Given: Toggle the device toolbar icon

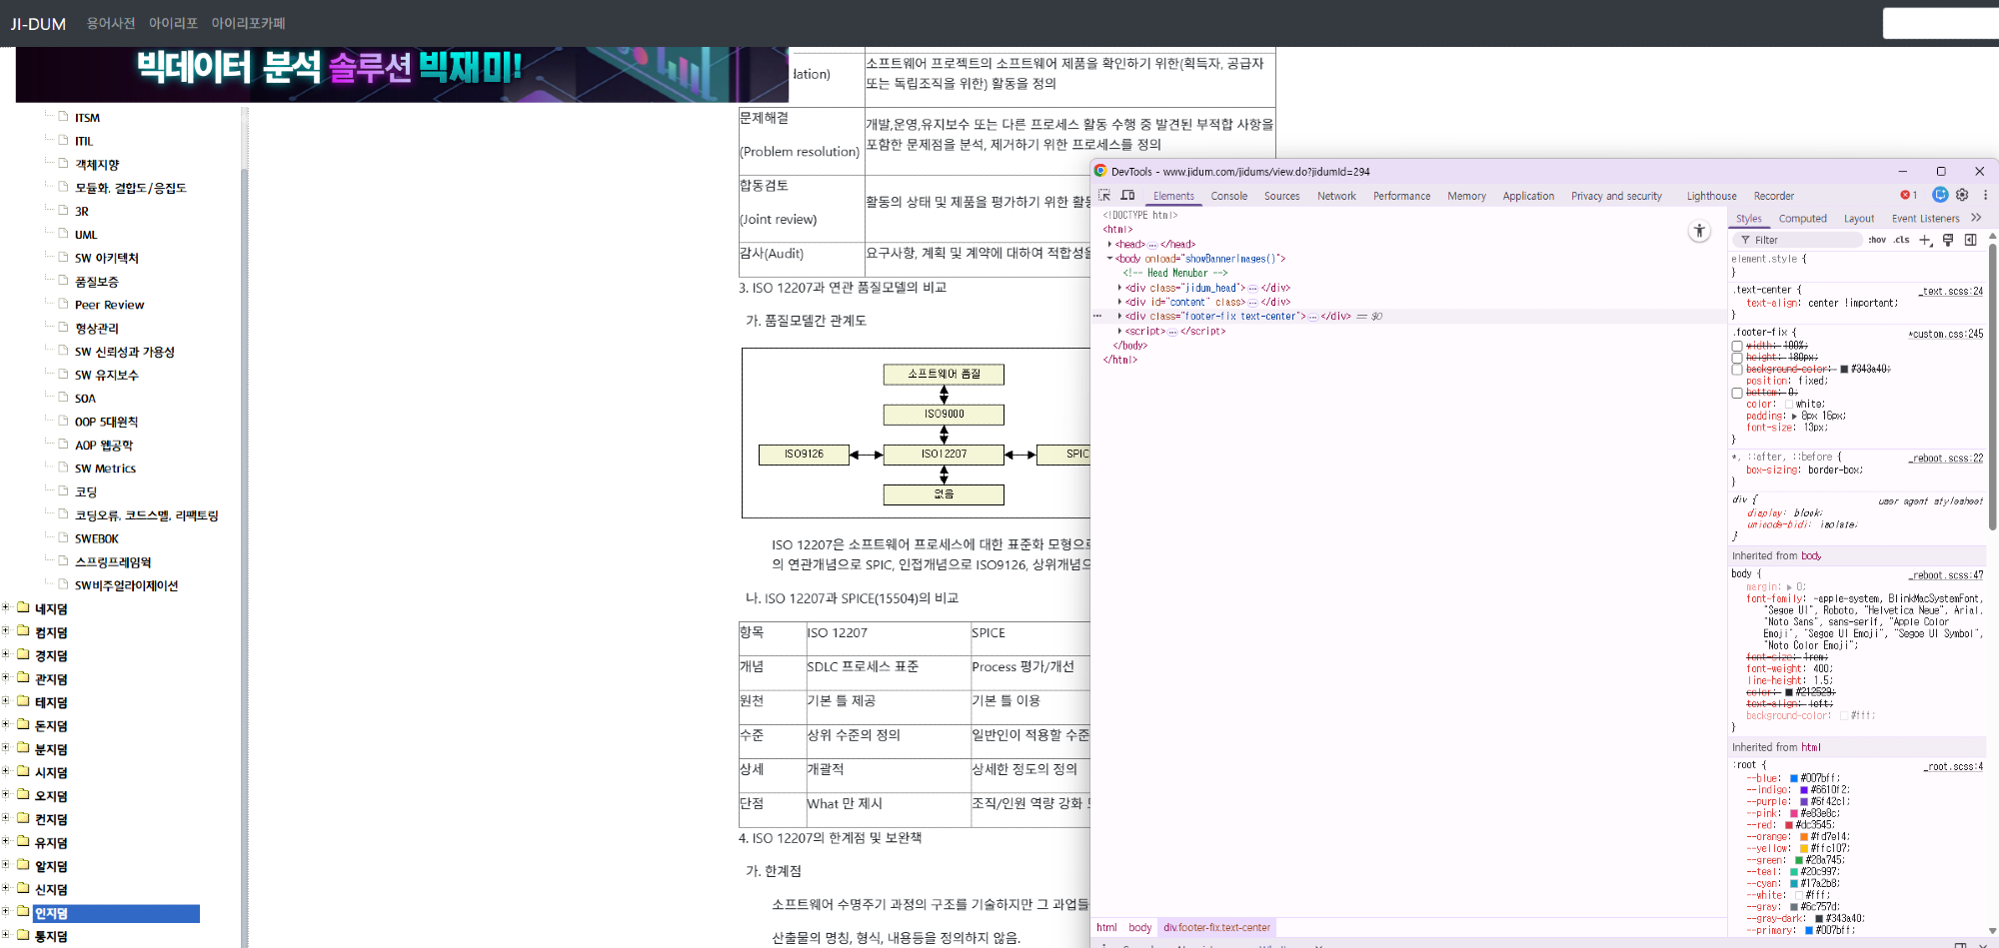Looking at the screenshot, I should pyautogui.click(x=1128, y=196).
